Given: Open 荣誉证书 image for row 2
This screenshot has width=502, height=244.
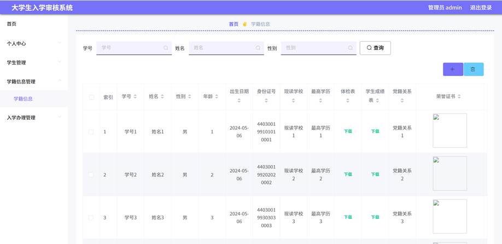Looking at the screenshot, I should coord(450,173).
